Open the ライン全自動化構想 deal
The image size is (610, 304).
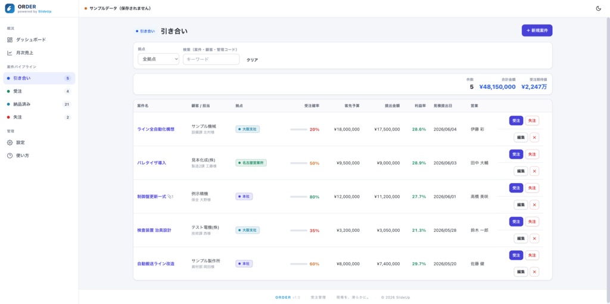(x=156, y=129)
